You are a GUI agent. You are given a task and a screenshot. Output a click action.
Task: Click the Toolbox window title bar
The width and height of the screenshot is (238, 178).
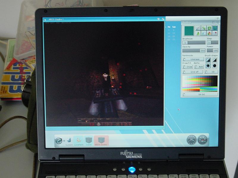coord(200,23)
